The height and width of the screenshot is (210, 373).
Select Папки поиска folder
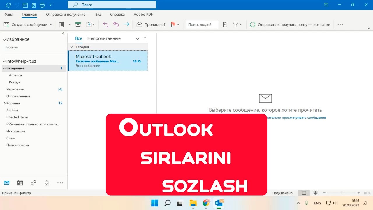(17, 145)
